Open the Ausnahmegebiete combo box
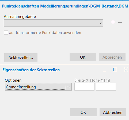 coord(53,23)
